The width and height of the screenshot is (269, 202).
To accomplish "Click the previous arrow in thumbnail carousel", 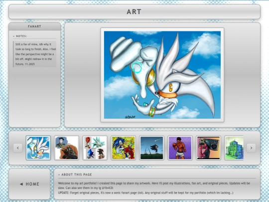I will [x=18, y=148].
